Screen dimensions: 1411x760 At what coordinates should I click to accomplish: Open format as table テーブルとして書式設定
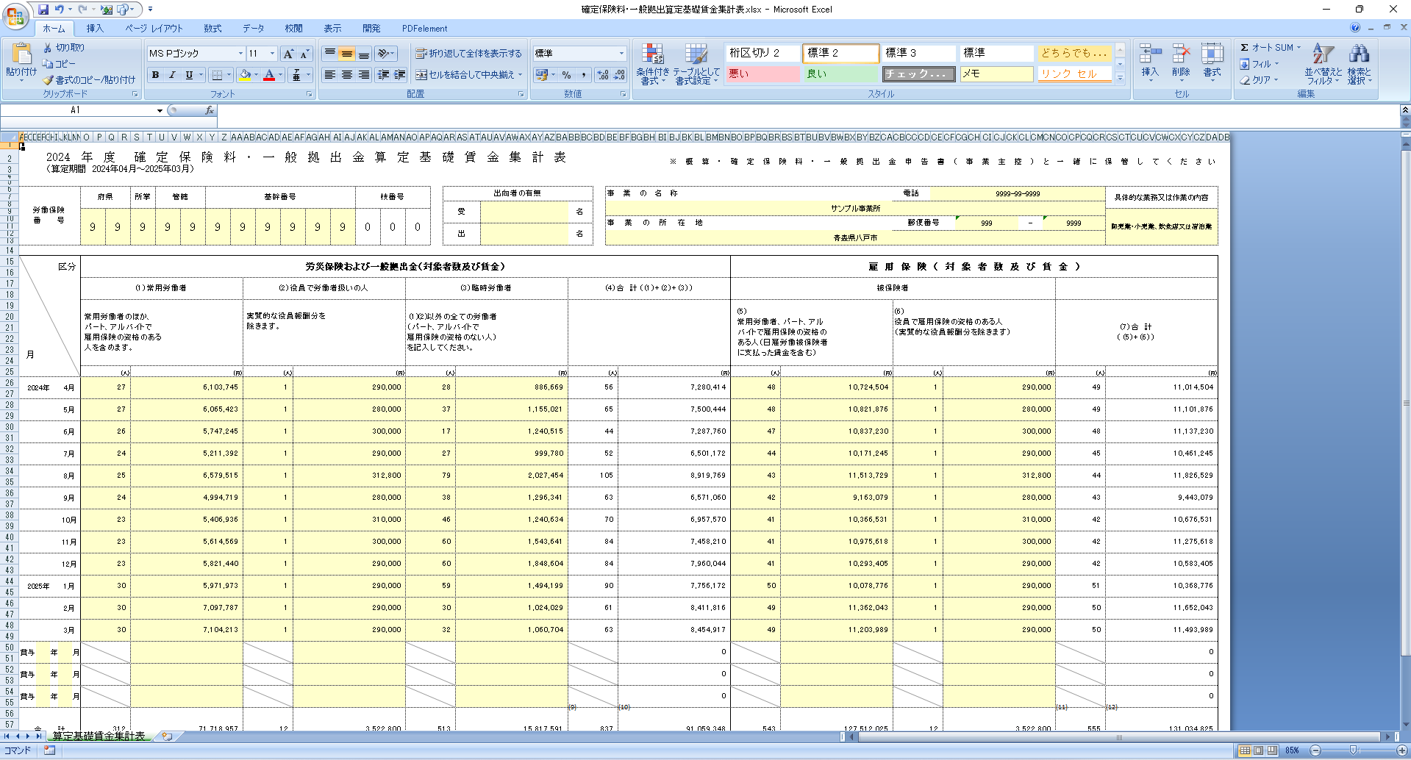pyautogui.click(x=696, y=64)
